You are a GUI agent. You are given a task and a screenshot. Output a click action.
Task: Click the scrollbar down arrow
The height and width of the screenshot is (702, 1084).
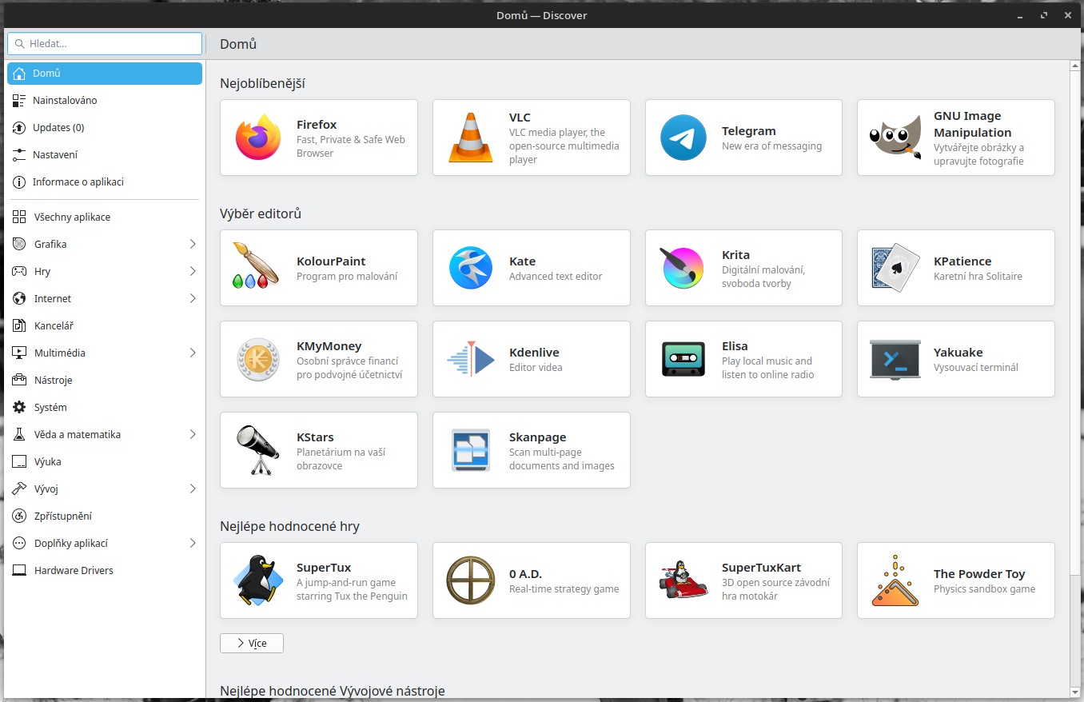(x=1075, y=692)
